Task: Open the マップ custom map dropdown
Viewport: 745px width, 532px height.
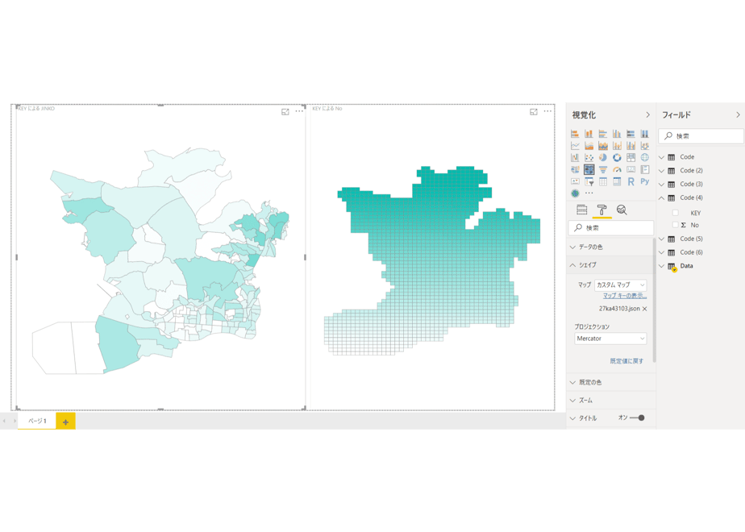Action: coord(621,285)
